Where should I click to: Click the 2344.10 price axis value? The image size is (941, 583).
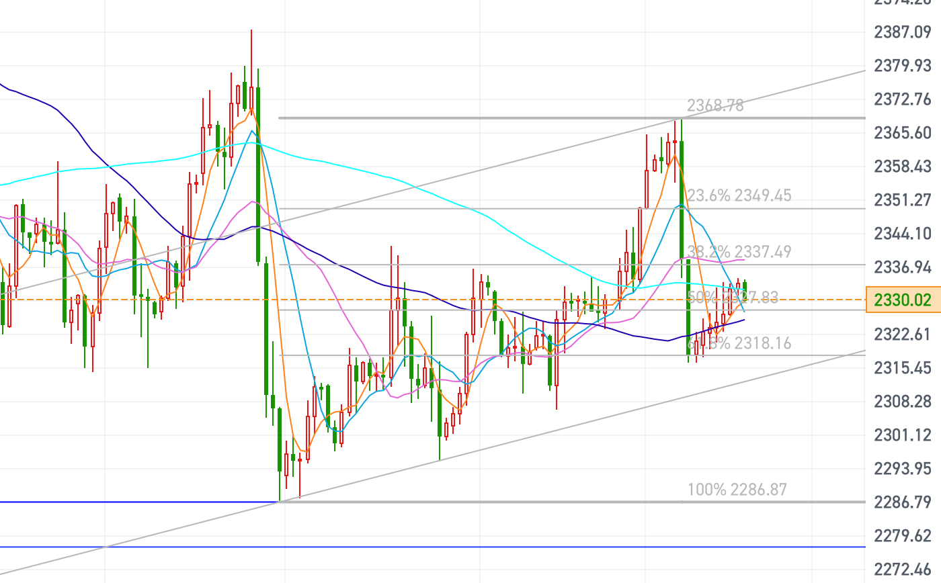click(x=903, y=233)
